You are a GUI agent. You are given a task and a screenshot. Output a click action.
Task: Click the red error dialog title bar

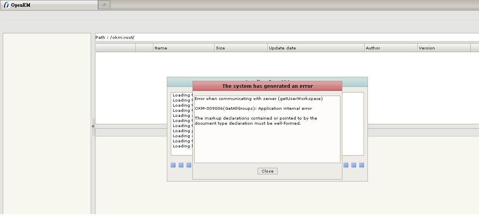pos(267,86)
